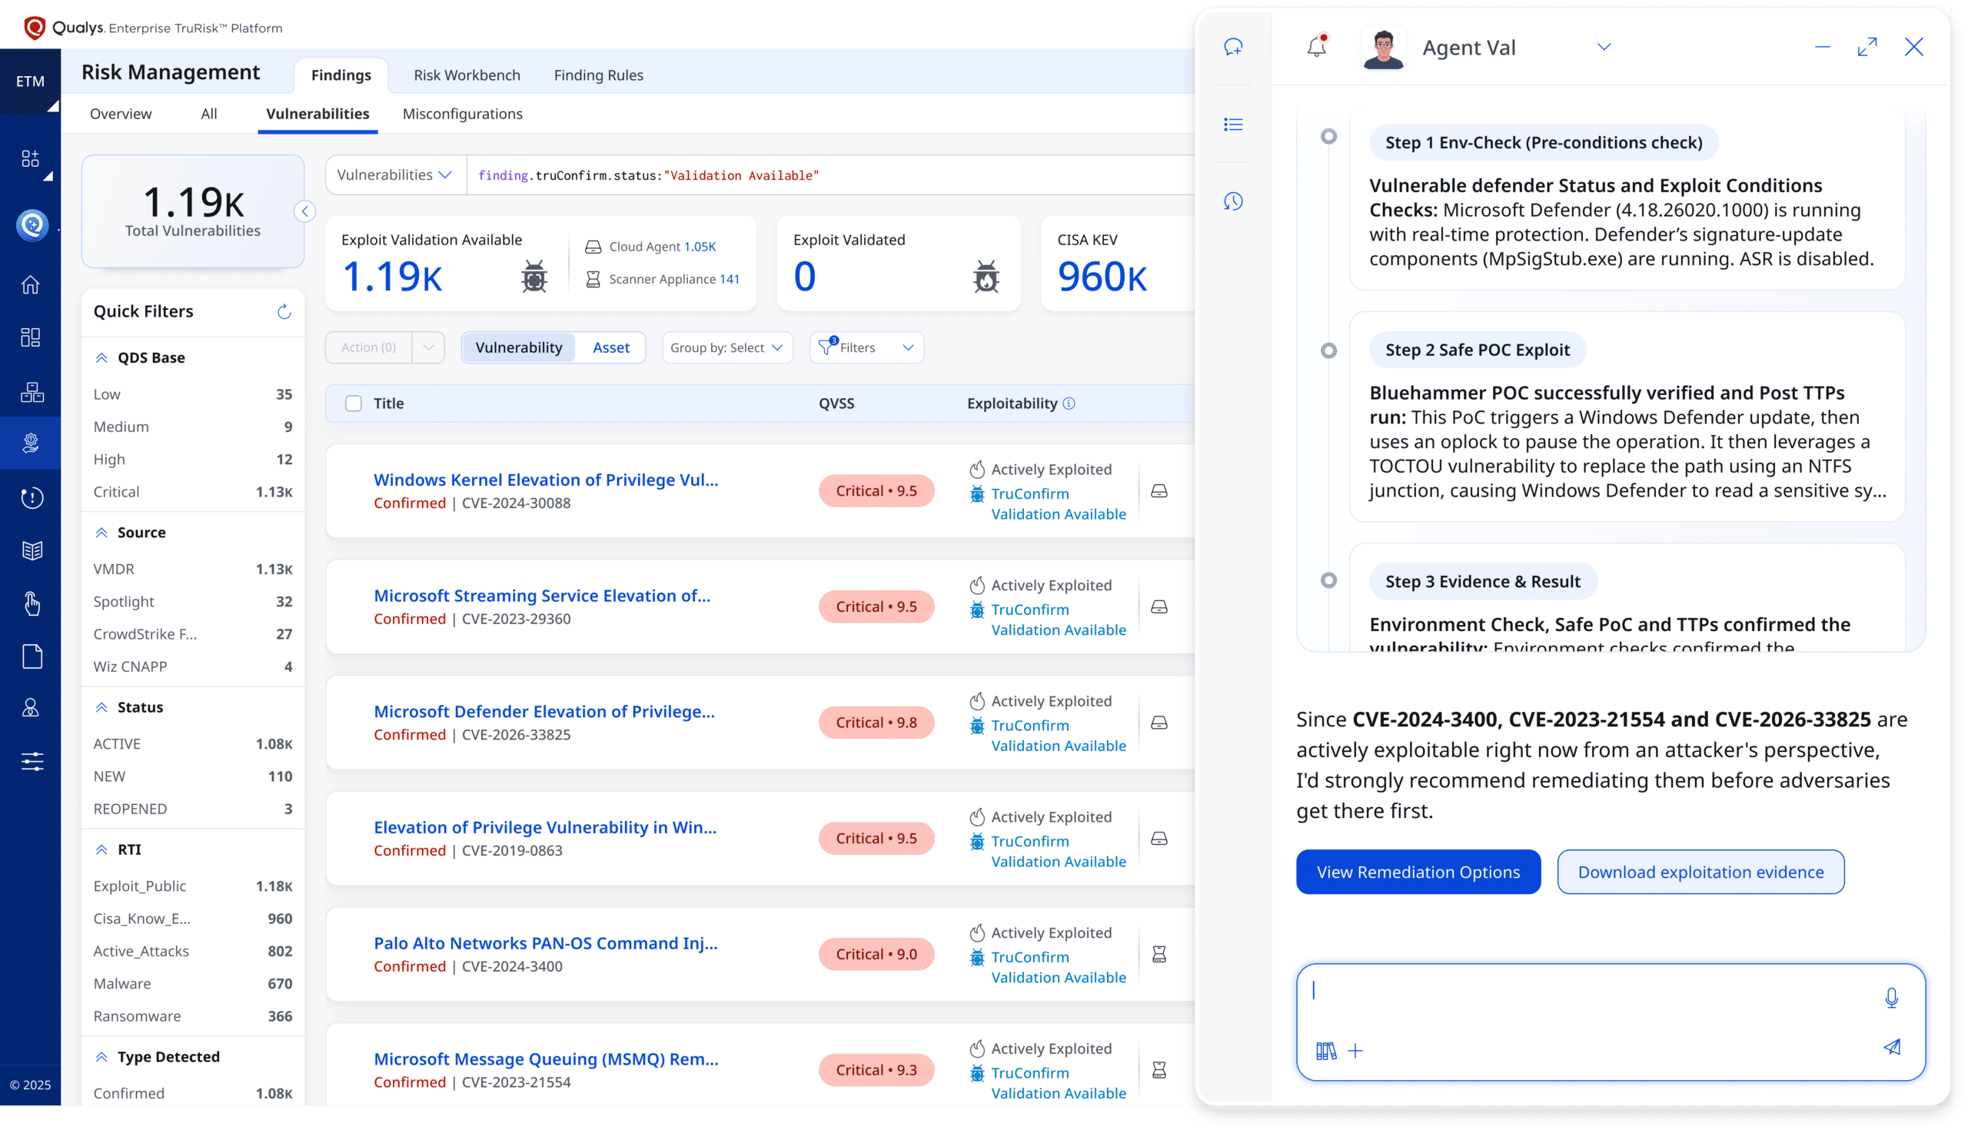Click the finding query search field

(x=830, y=175)
